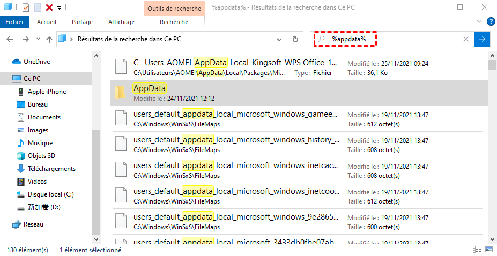Viewport: 497px width, 256px height.
Task: Click the forward navigation arrow
Action: pos(25,39)
